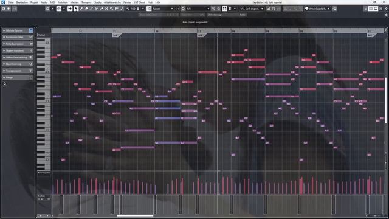The width and height of the screenshot is (389, 219).
Task: Expand the Länge section
Action: (x=4, y=77)
